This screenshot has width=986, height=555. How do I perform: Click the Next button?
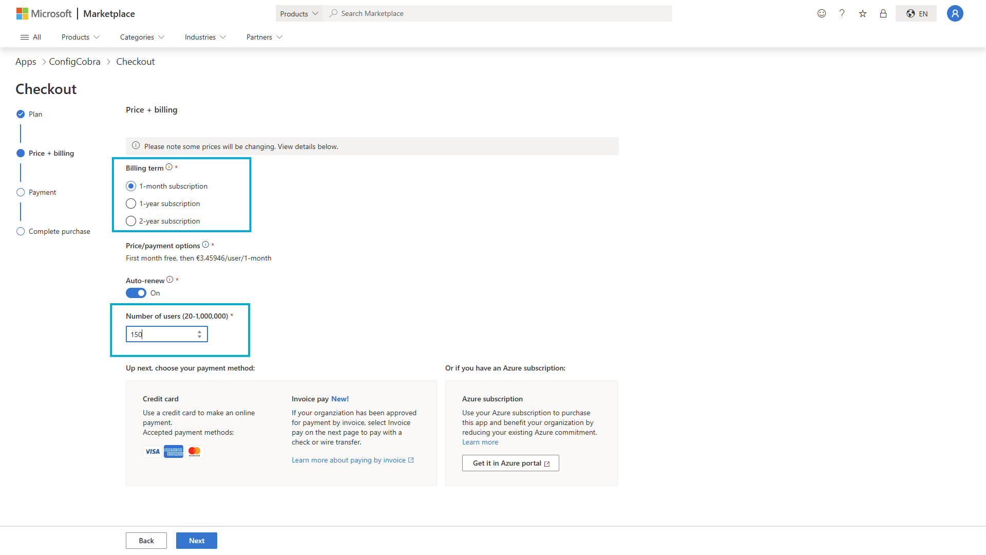[x=196, y=541]
